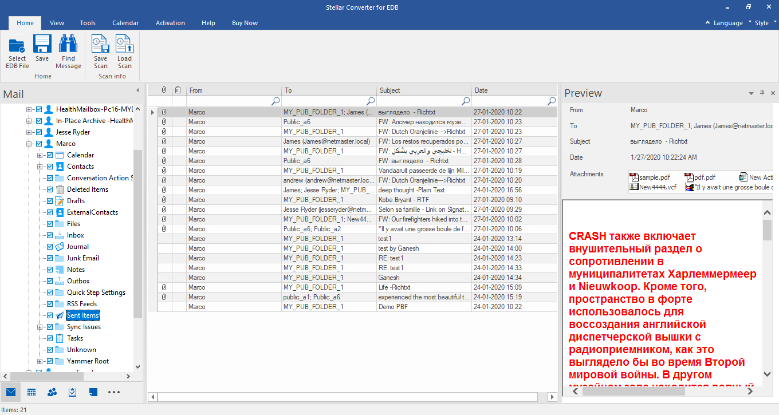Screen dimensions: 779x415
Task: Click the Load Scan icon
Action: point(124,45)
